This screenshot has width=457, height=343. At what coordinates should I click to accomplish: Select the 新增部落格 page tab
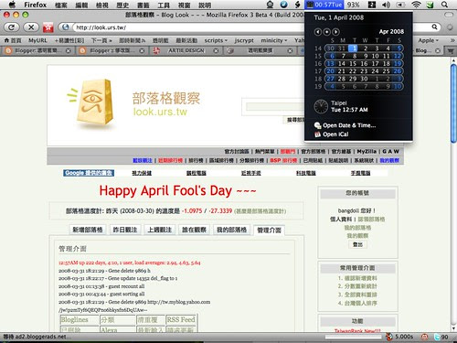tap(88, 230)
